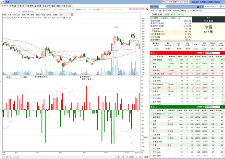The width and height of the screenshot is (225, 159).
Task: Open the 日期 date picker dropdown
Action: click(216, 7)
